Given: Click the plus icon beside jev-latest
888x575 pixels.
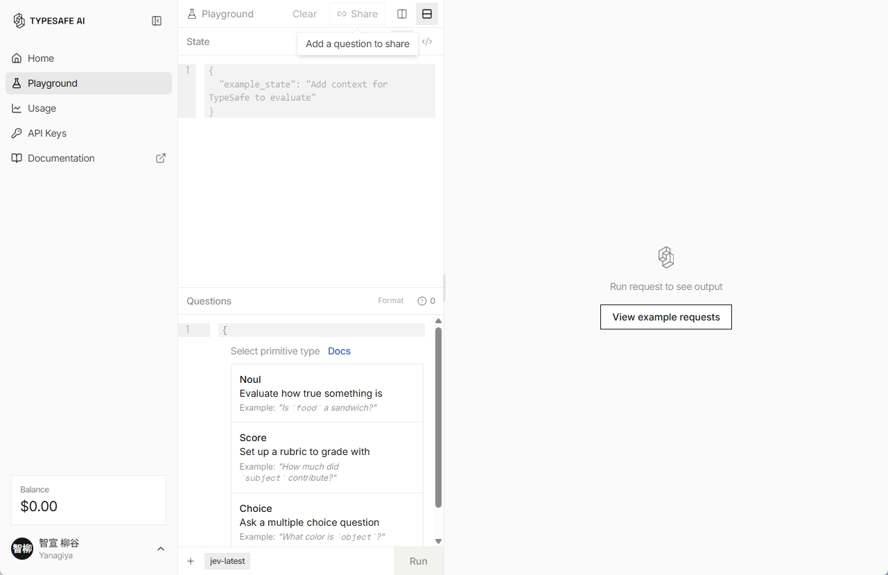Looking at the screenshot, I should pyautogui.click(x=191, y=561).
